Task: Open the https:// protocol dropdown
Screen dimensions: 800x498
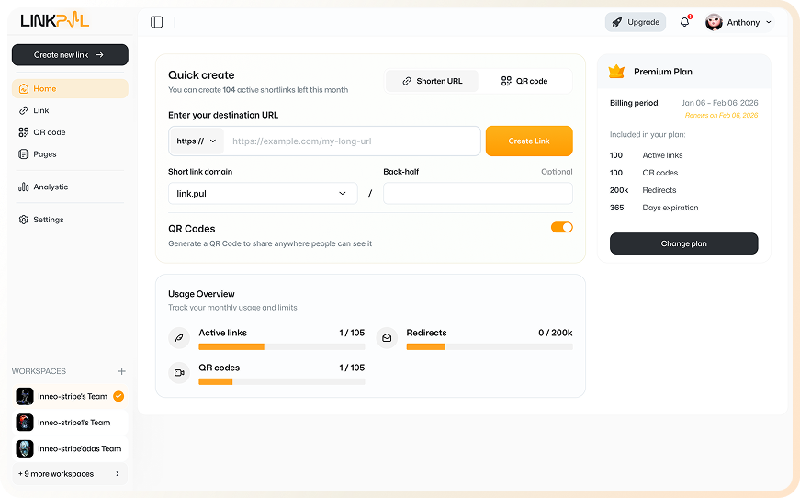Action: (197, 141)
